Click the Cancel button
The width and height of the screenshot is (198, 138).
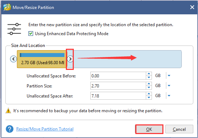(179, 129)
